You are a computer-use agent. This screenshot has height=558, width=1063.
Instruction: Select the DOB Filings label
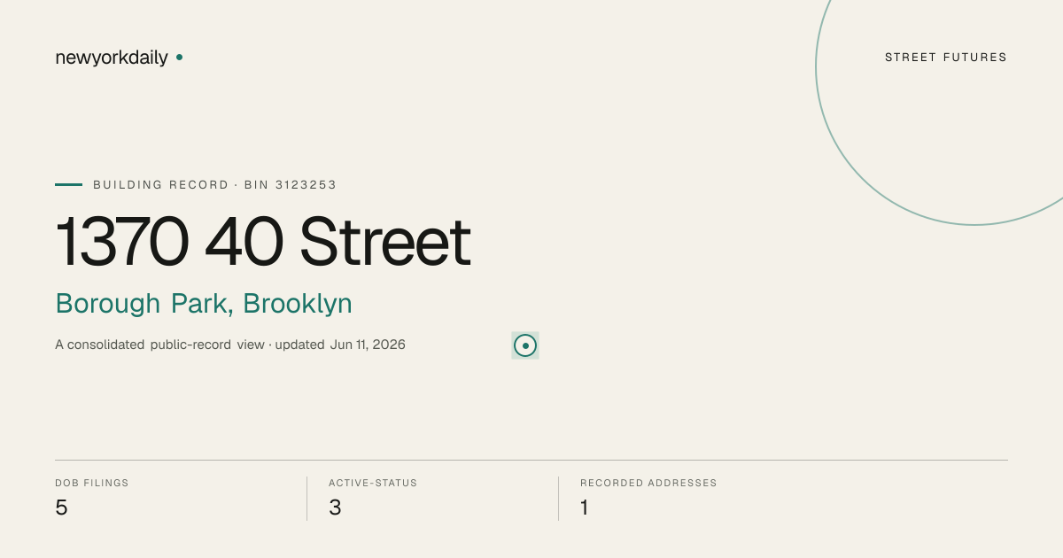click(x=92, y=484)
